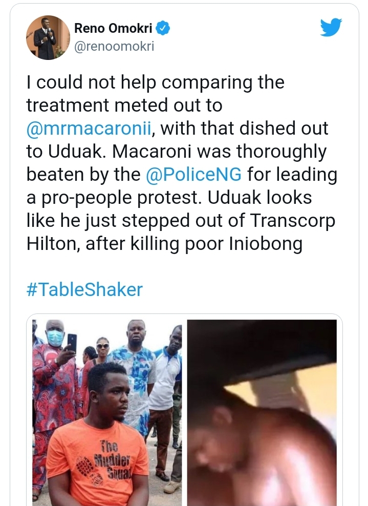The height and width of the screenshot is (506, 368).
Task: Click the @renoomokri handle
Action: [x=114, y=47]
